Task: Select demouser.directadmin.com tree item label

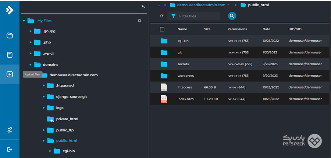Action: pos(74,75)
